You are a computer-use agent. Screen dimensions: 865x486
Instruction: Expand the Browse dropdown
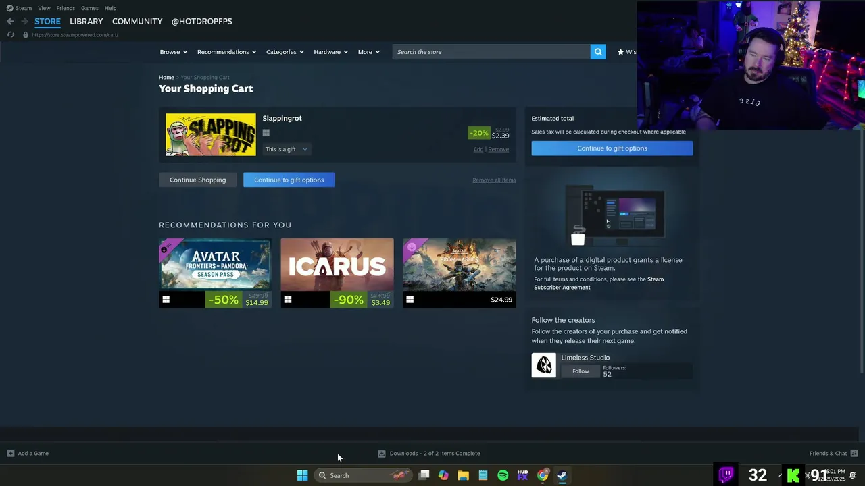coord(174,52)
